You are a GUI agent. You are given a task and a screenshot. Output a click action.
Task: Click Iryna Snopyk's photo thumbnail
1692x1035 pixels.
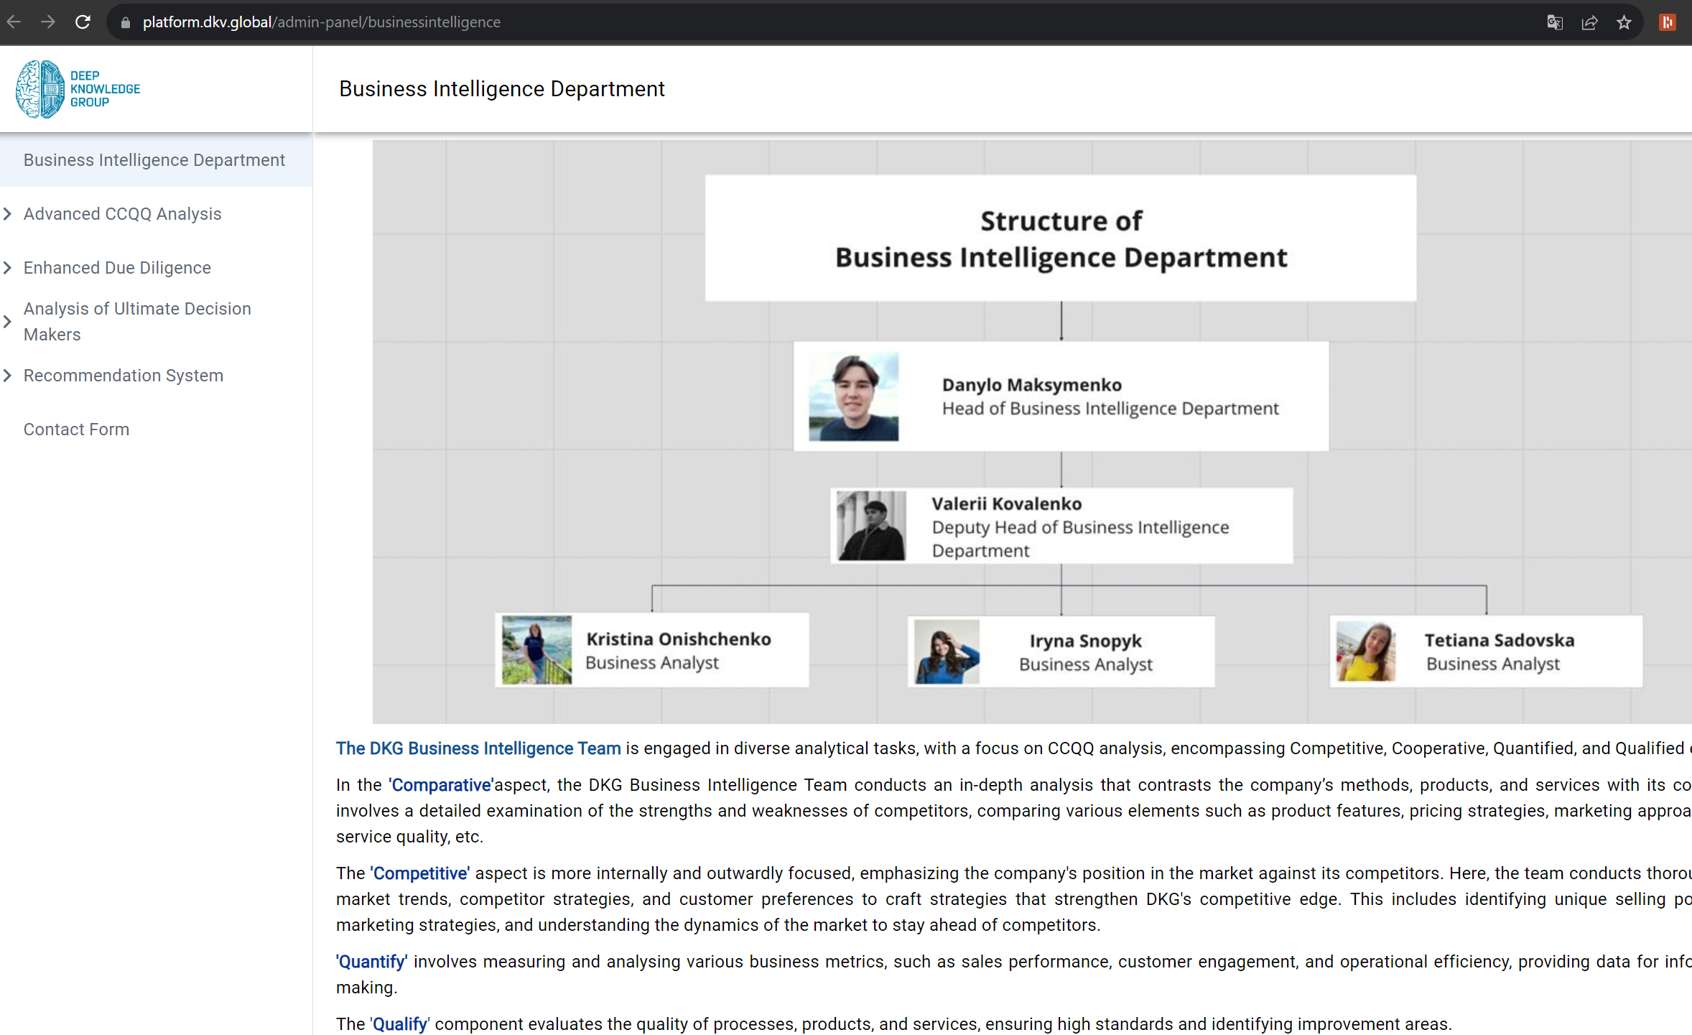(946, 651)
